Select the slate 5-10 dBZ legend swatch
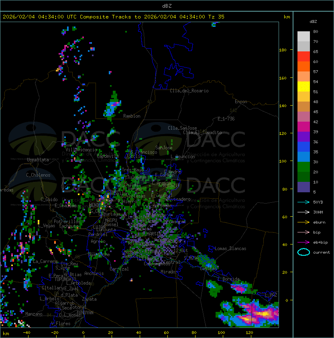The image size is (334, 338). tap(303, 187)
